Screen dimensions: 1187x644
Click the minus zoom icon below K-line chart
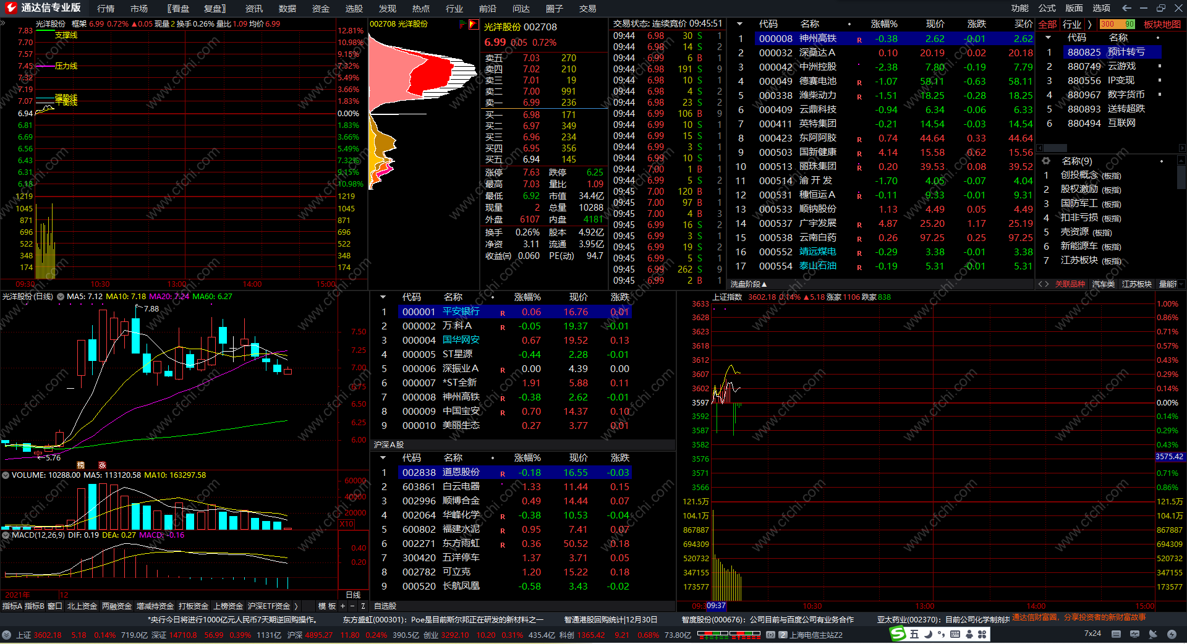pos(352,606)
